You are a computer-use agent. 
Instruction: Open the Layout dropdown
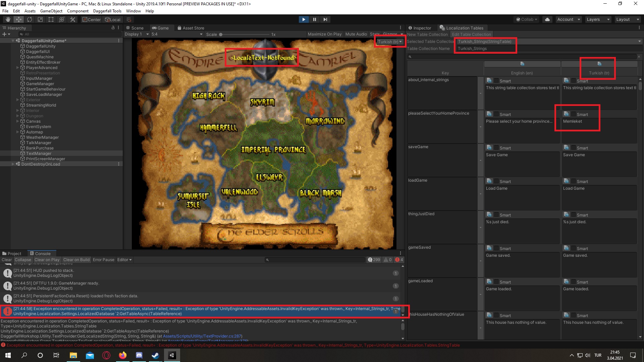click(x=627, y=19)
